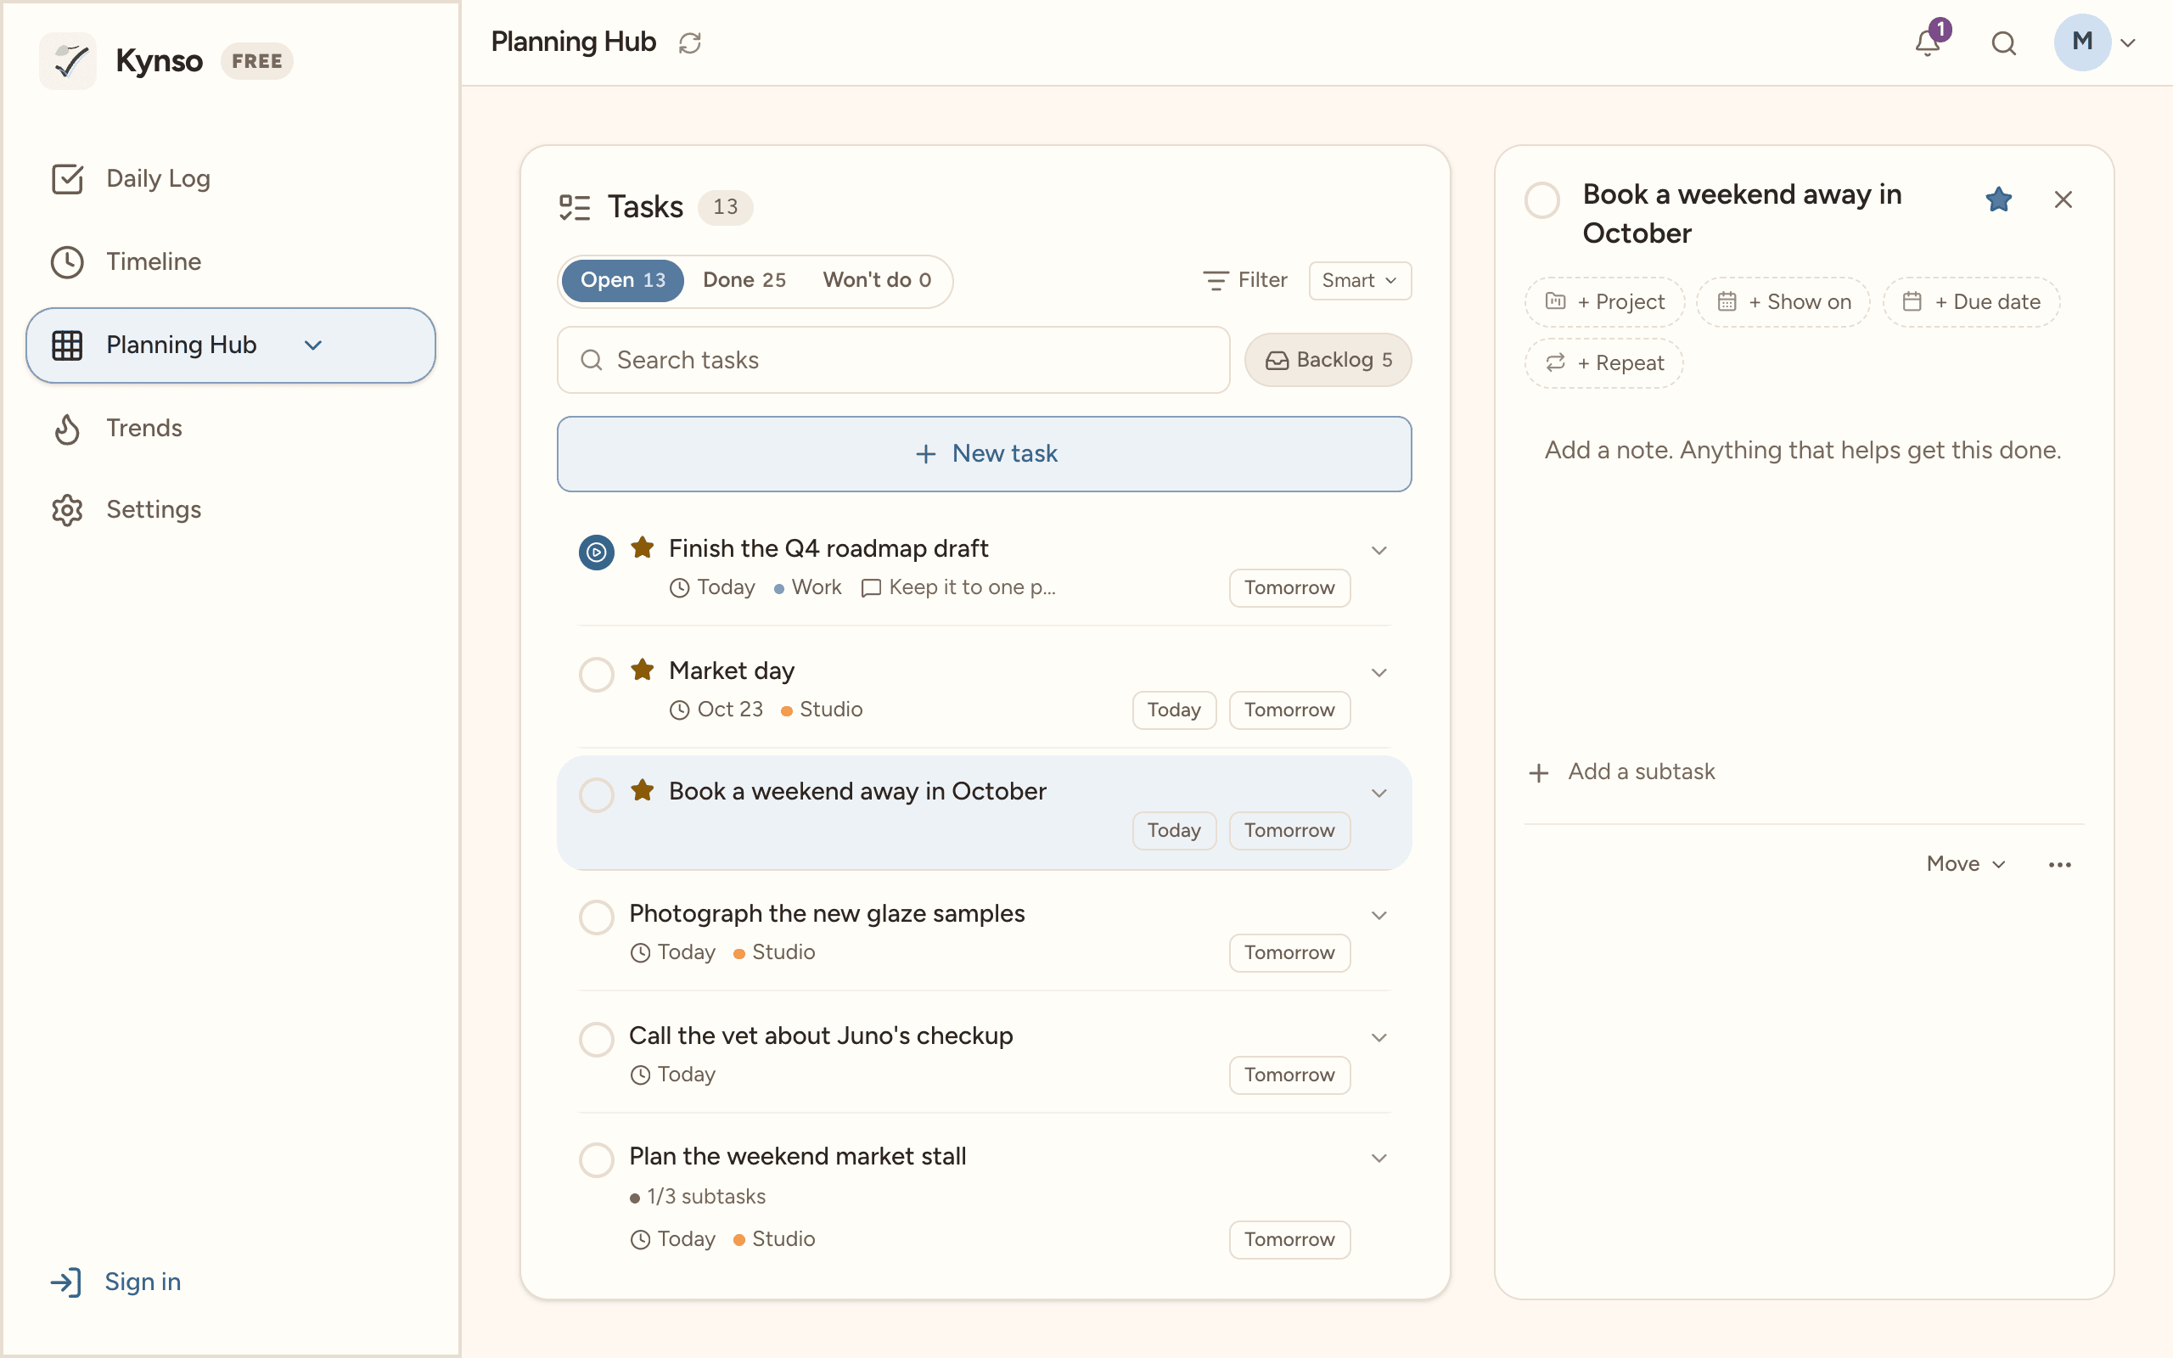The height and width of the screenshot is (1358, 2173).
Task: Click the Filter button
Action: [1244, 280]
